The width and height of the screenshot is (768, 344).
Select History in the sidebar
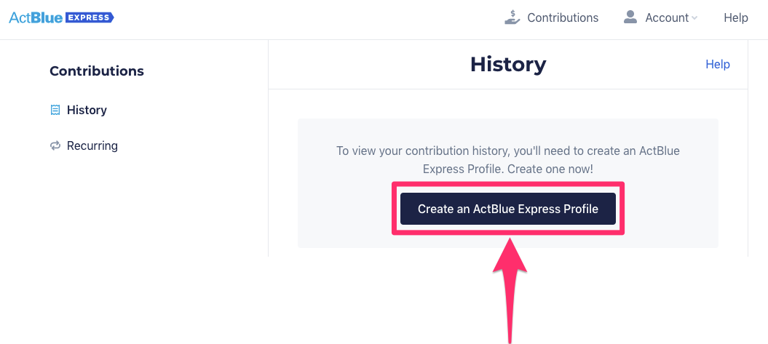point(87,110)
